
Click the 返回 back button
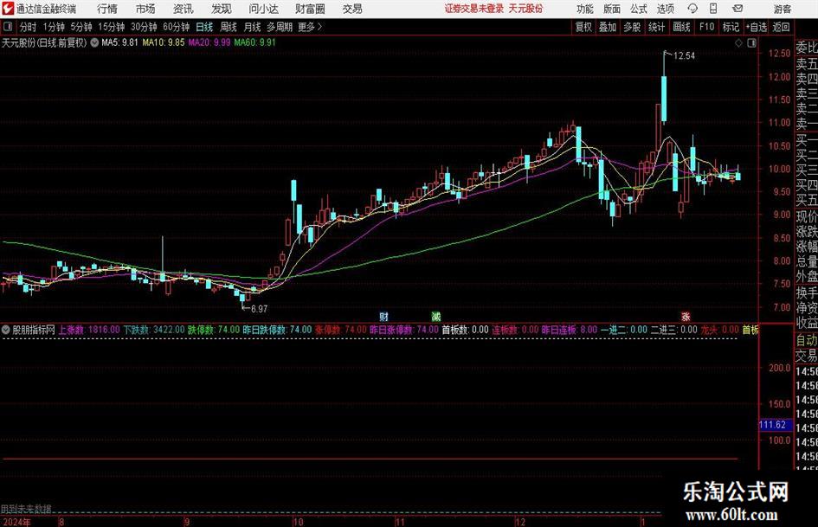tap(781, 27)
